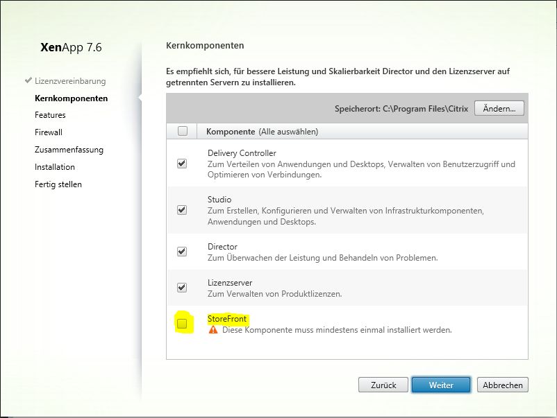Click the Delivery Controller component name

242,153
